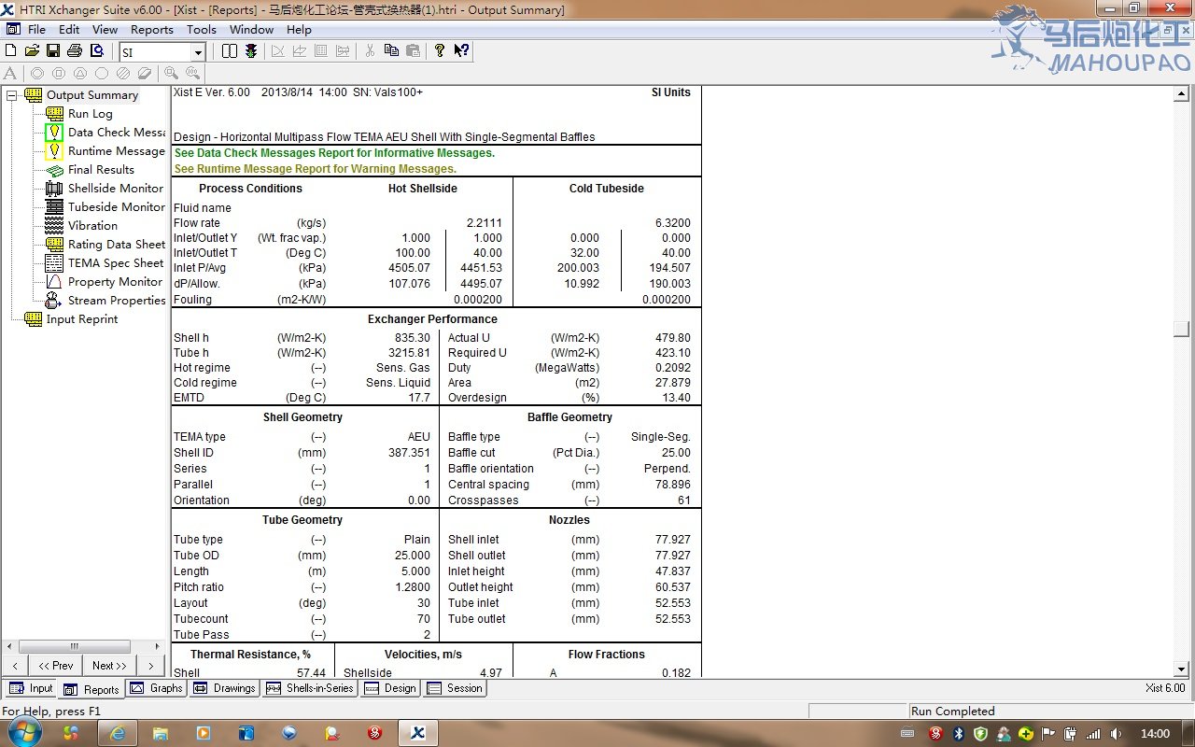Click the New file toolbar icon
The height and width of the screenshot is (747, 1195).
coord(11,50)
